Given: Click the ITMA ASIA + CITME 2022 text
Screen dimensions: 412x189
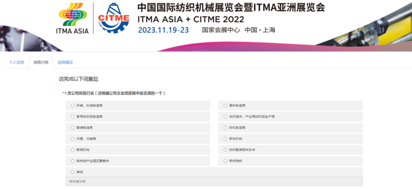Looking at the screenshot, I should click(x=191, y=20).
